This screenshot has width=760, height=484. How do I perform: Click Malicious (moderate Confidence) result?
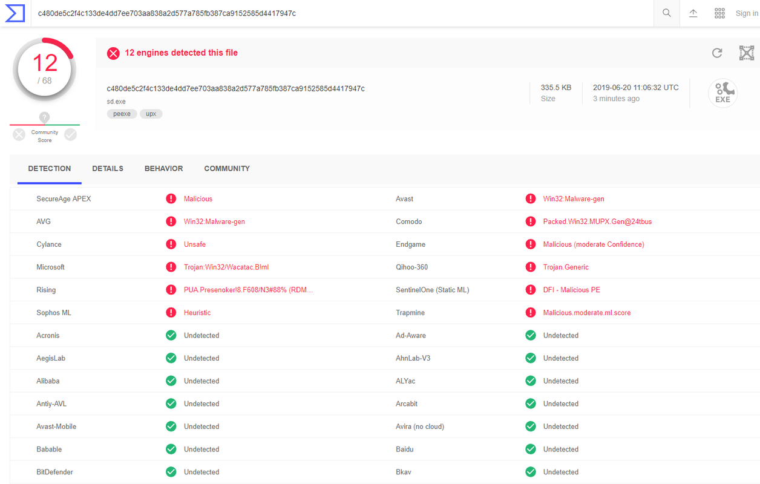[x=594, y=244]
